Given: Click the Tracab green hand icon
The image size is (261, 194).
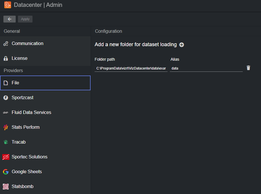Looking at the screenshot, I should tap(6, 142).
